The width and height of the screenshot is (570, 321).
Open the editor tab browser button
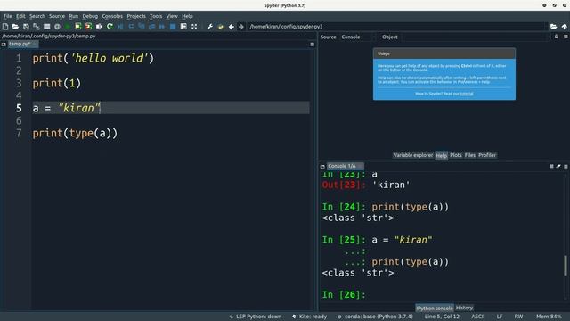coord(4,45)
